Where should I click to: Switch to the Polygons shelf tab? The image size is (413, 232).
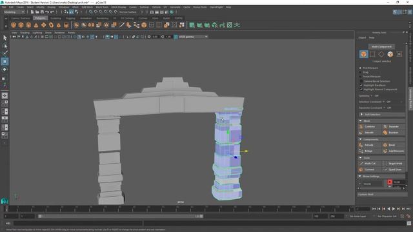click(40, 18)
